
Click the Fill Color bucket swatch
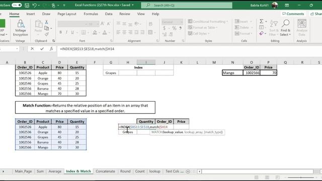(95, 32)
